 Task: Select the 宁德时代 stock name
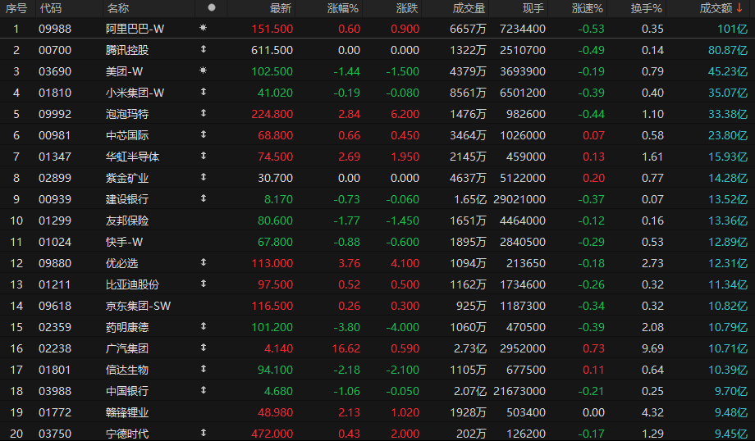(127, 434)
